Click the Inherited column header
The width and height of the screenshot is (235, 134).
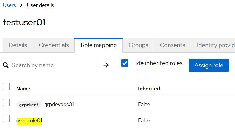click(149, 89)
